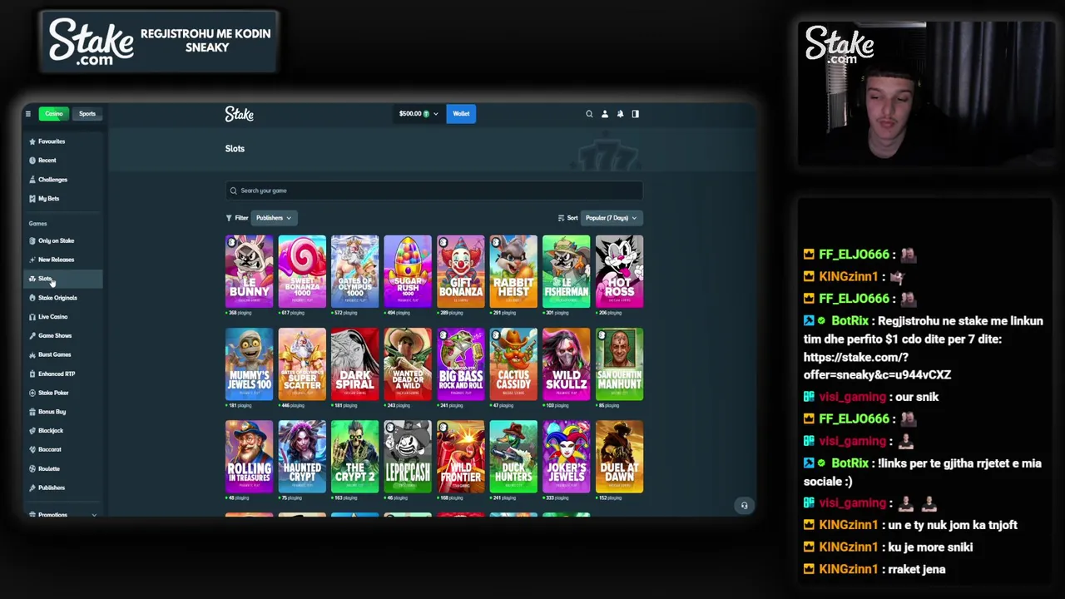Open the Dark Spiral slot
This screenshot has width=1065, height=599.
click(x=354, y=364)
